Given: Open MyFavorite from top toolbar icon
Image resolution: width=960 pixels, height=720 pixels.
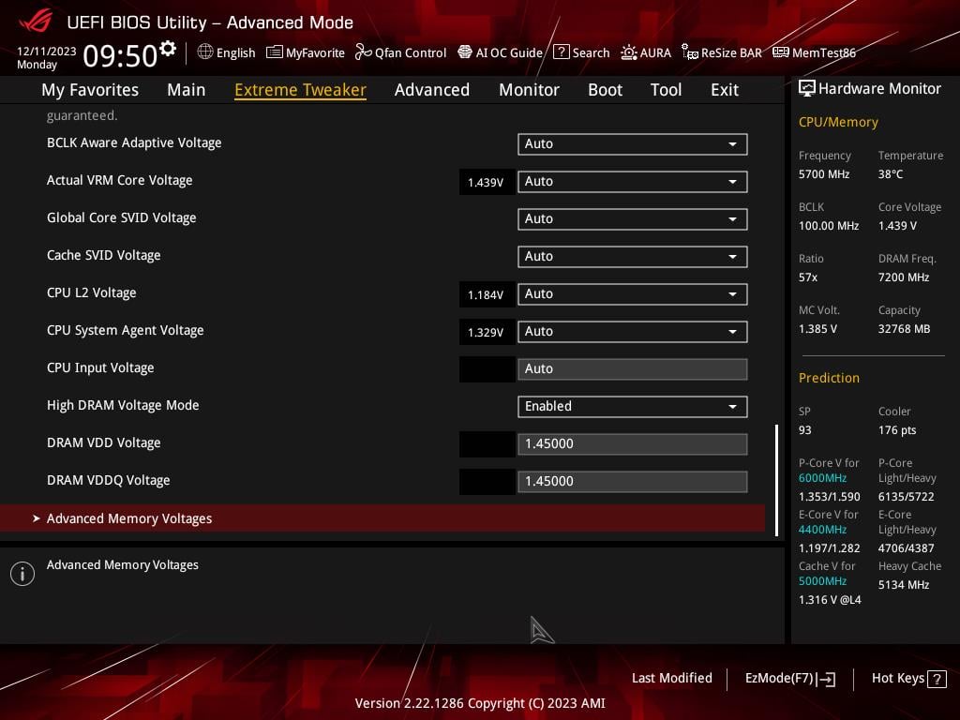Looking at the screenshot, I should [x=275, y=52].
